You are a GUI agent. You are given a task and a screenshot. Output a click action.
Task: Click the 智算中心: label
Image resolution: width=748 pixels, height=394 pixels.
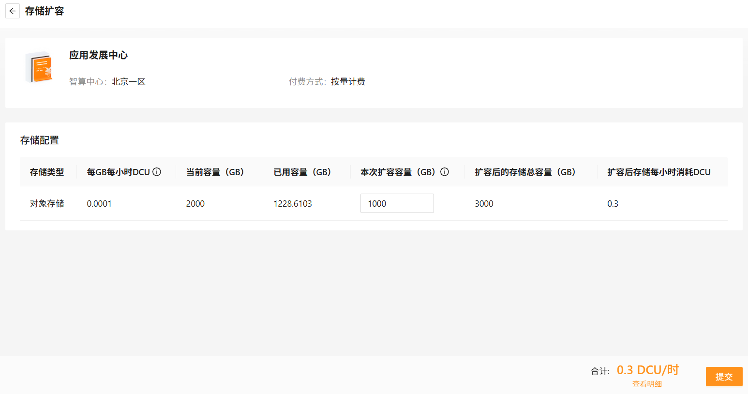click(88, 82)
